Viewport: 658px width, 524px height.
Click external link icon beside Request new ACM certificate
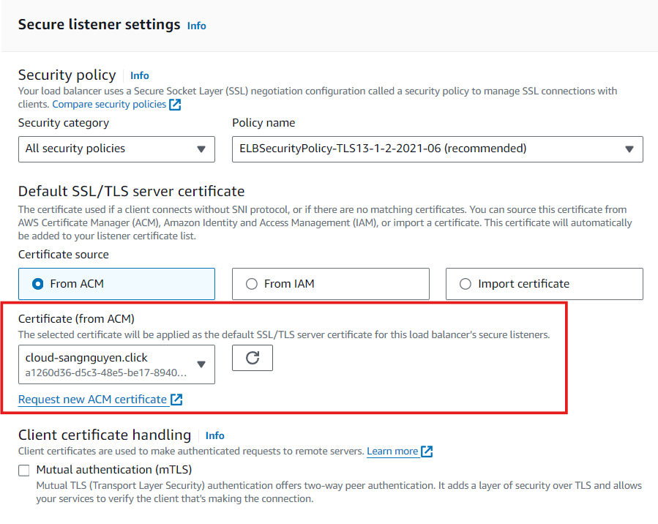(176, 400)
